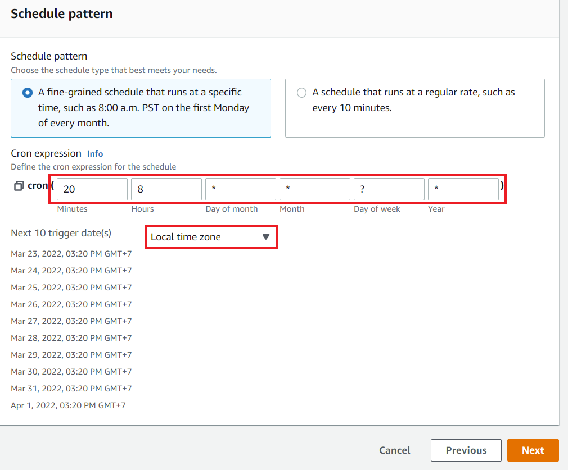Click the Minutes field showing 20
This screenshot has width=568, height=470.
pos(92,189)
